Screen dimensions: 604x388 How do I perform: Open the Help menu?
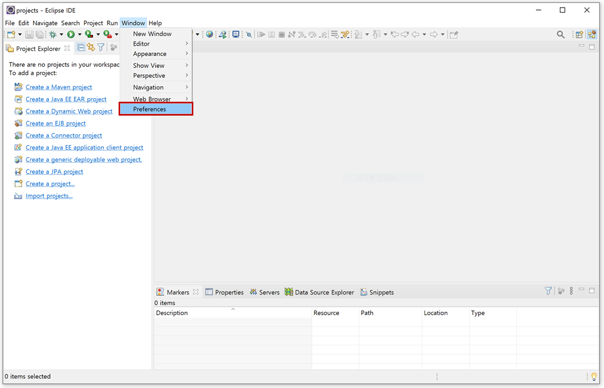click(155, 23)
